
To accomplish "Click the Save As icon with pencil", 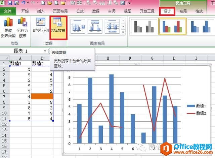I will pyautogui.click(x=17, y=3).
